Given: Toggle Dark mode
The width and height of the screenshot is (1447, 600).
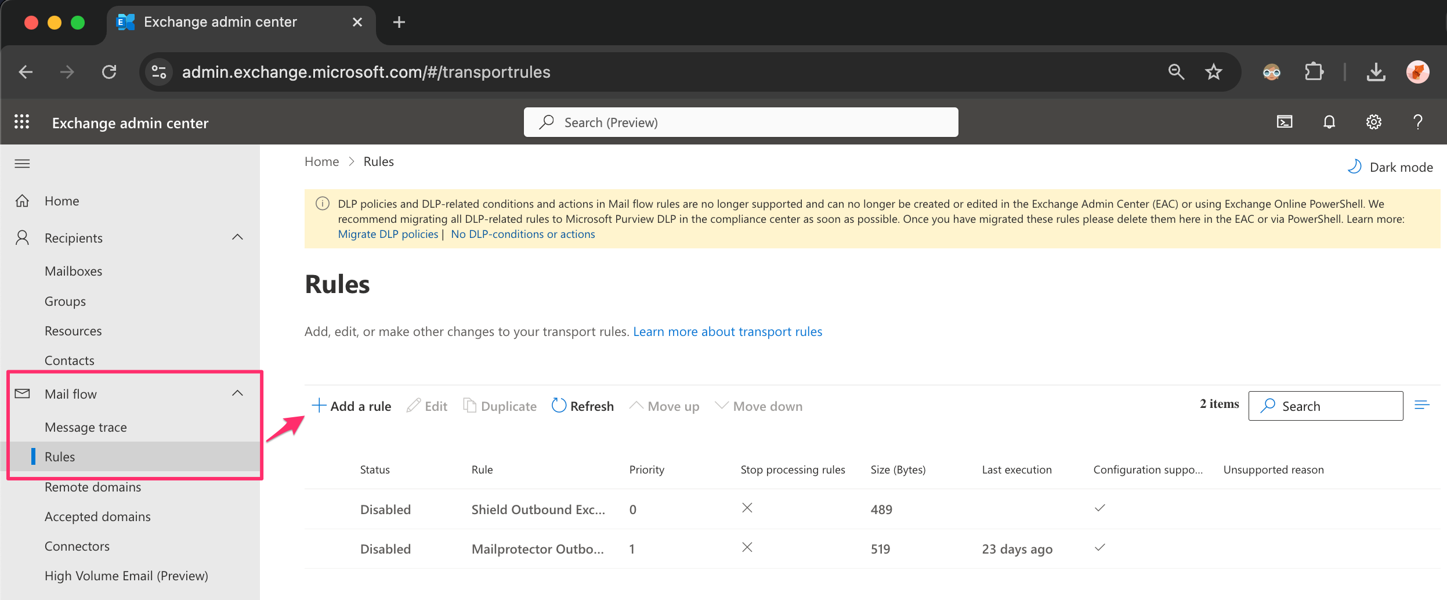Looking at the screenshot, I should click(x=1390, y=167).
